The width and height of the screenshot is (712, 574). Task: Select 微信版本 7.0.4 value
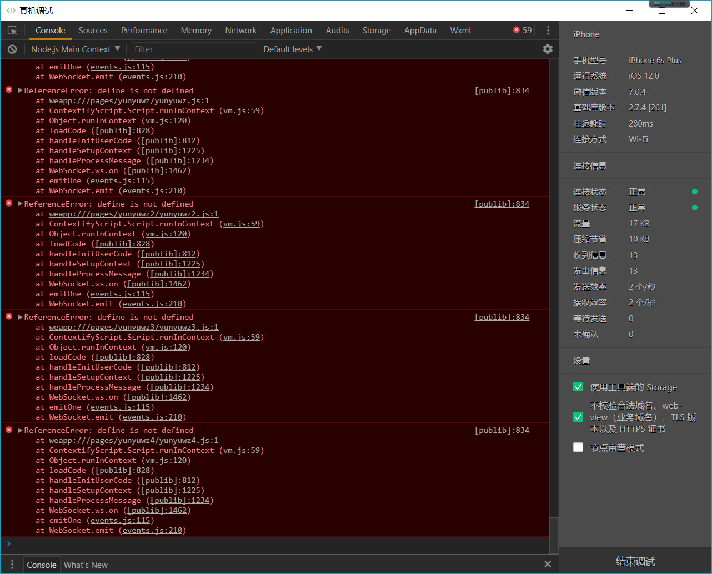click(638, 92)
